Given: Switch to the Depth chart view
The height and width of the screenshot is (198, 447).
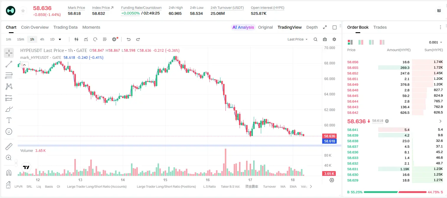Looking at the screenshot, I should click(312, 27).
